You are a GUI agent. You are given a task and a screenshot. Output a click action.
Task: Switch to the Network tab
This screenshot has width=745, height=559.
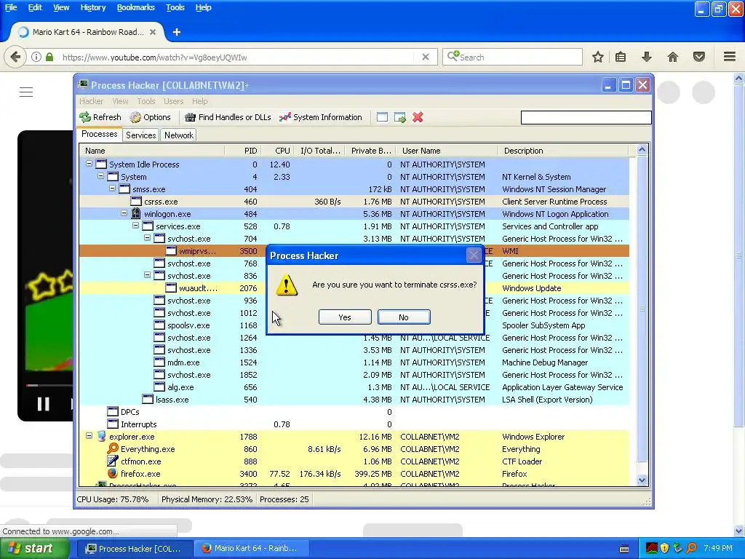[179, 135]
